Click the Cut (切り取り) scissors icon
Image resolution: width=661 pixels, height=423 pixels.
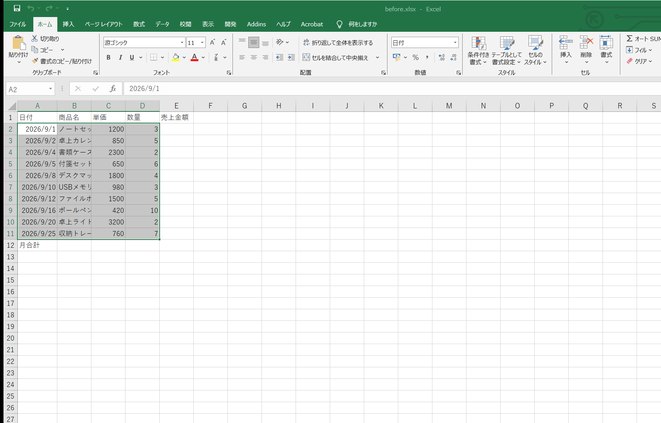click(x=34, y=38)
